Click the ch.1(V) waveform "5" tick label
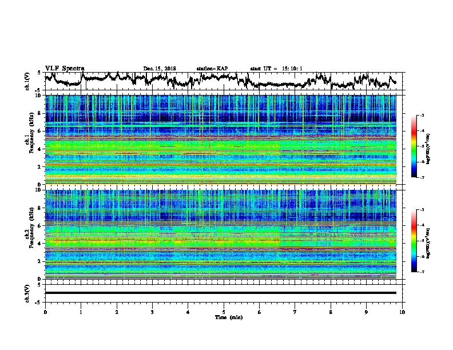This screenshot has height=350, width=453. click(x=39, y=73)
